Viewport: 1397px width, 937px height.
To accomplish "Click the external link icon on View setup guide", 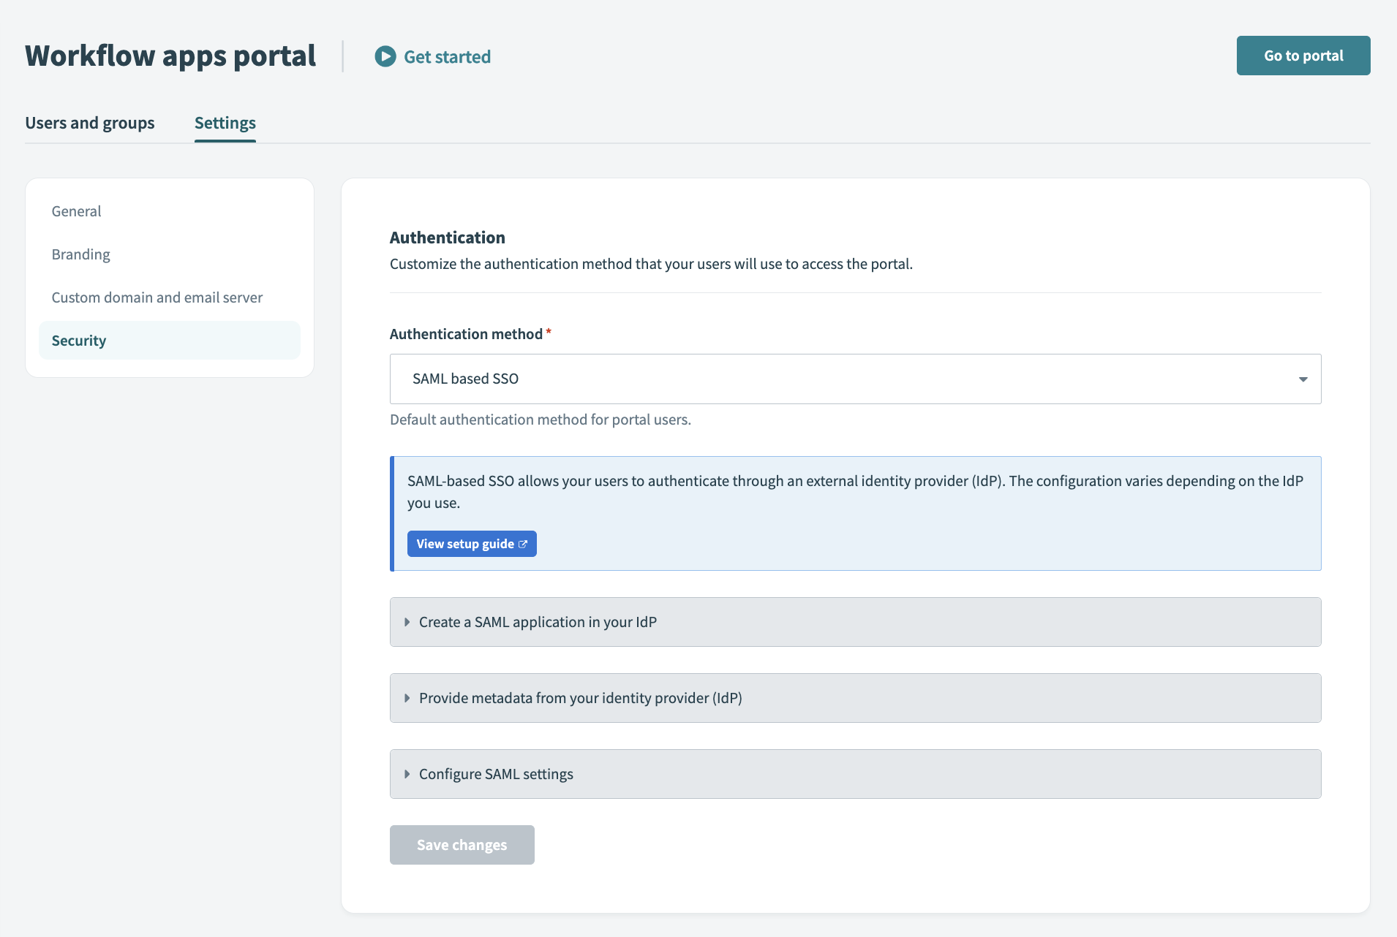I will point(523,544).
